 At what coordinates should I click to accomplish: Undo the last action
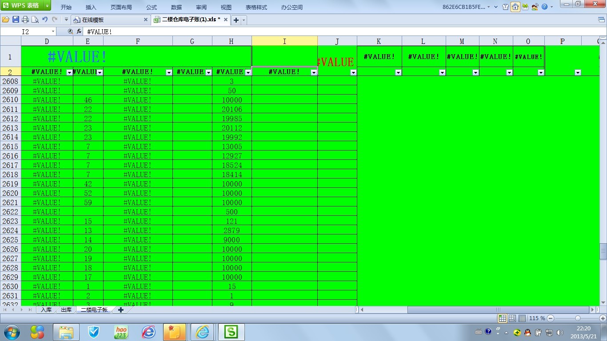pos(45,20)
